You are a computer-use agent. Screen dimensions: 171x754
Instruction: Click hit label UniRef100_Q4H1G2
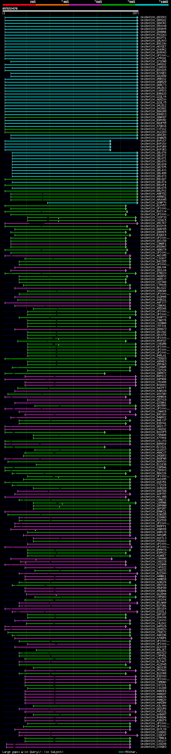click(x=153, y=64)
